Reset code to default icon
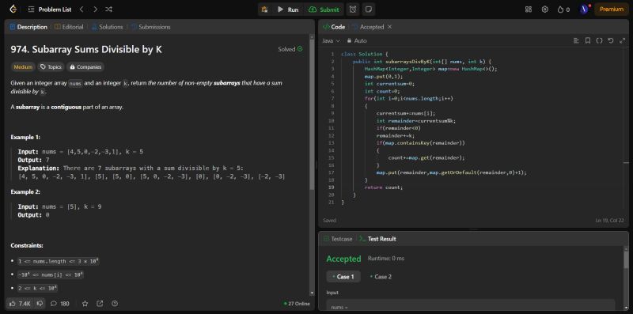The height and width of the screenshot is (314, 633). pos(611,41)
